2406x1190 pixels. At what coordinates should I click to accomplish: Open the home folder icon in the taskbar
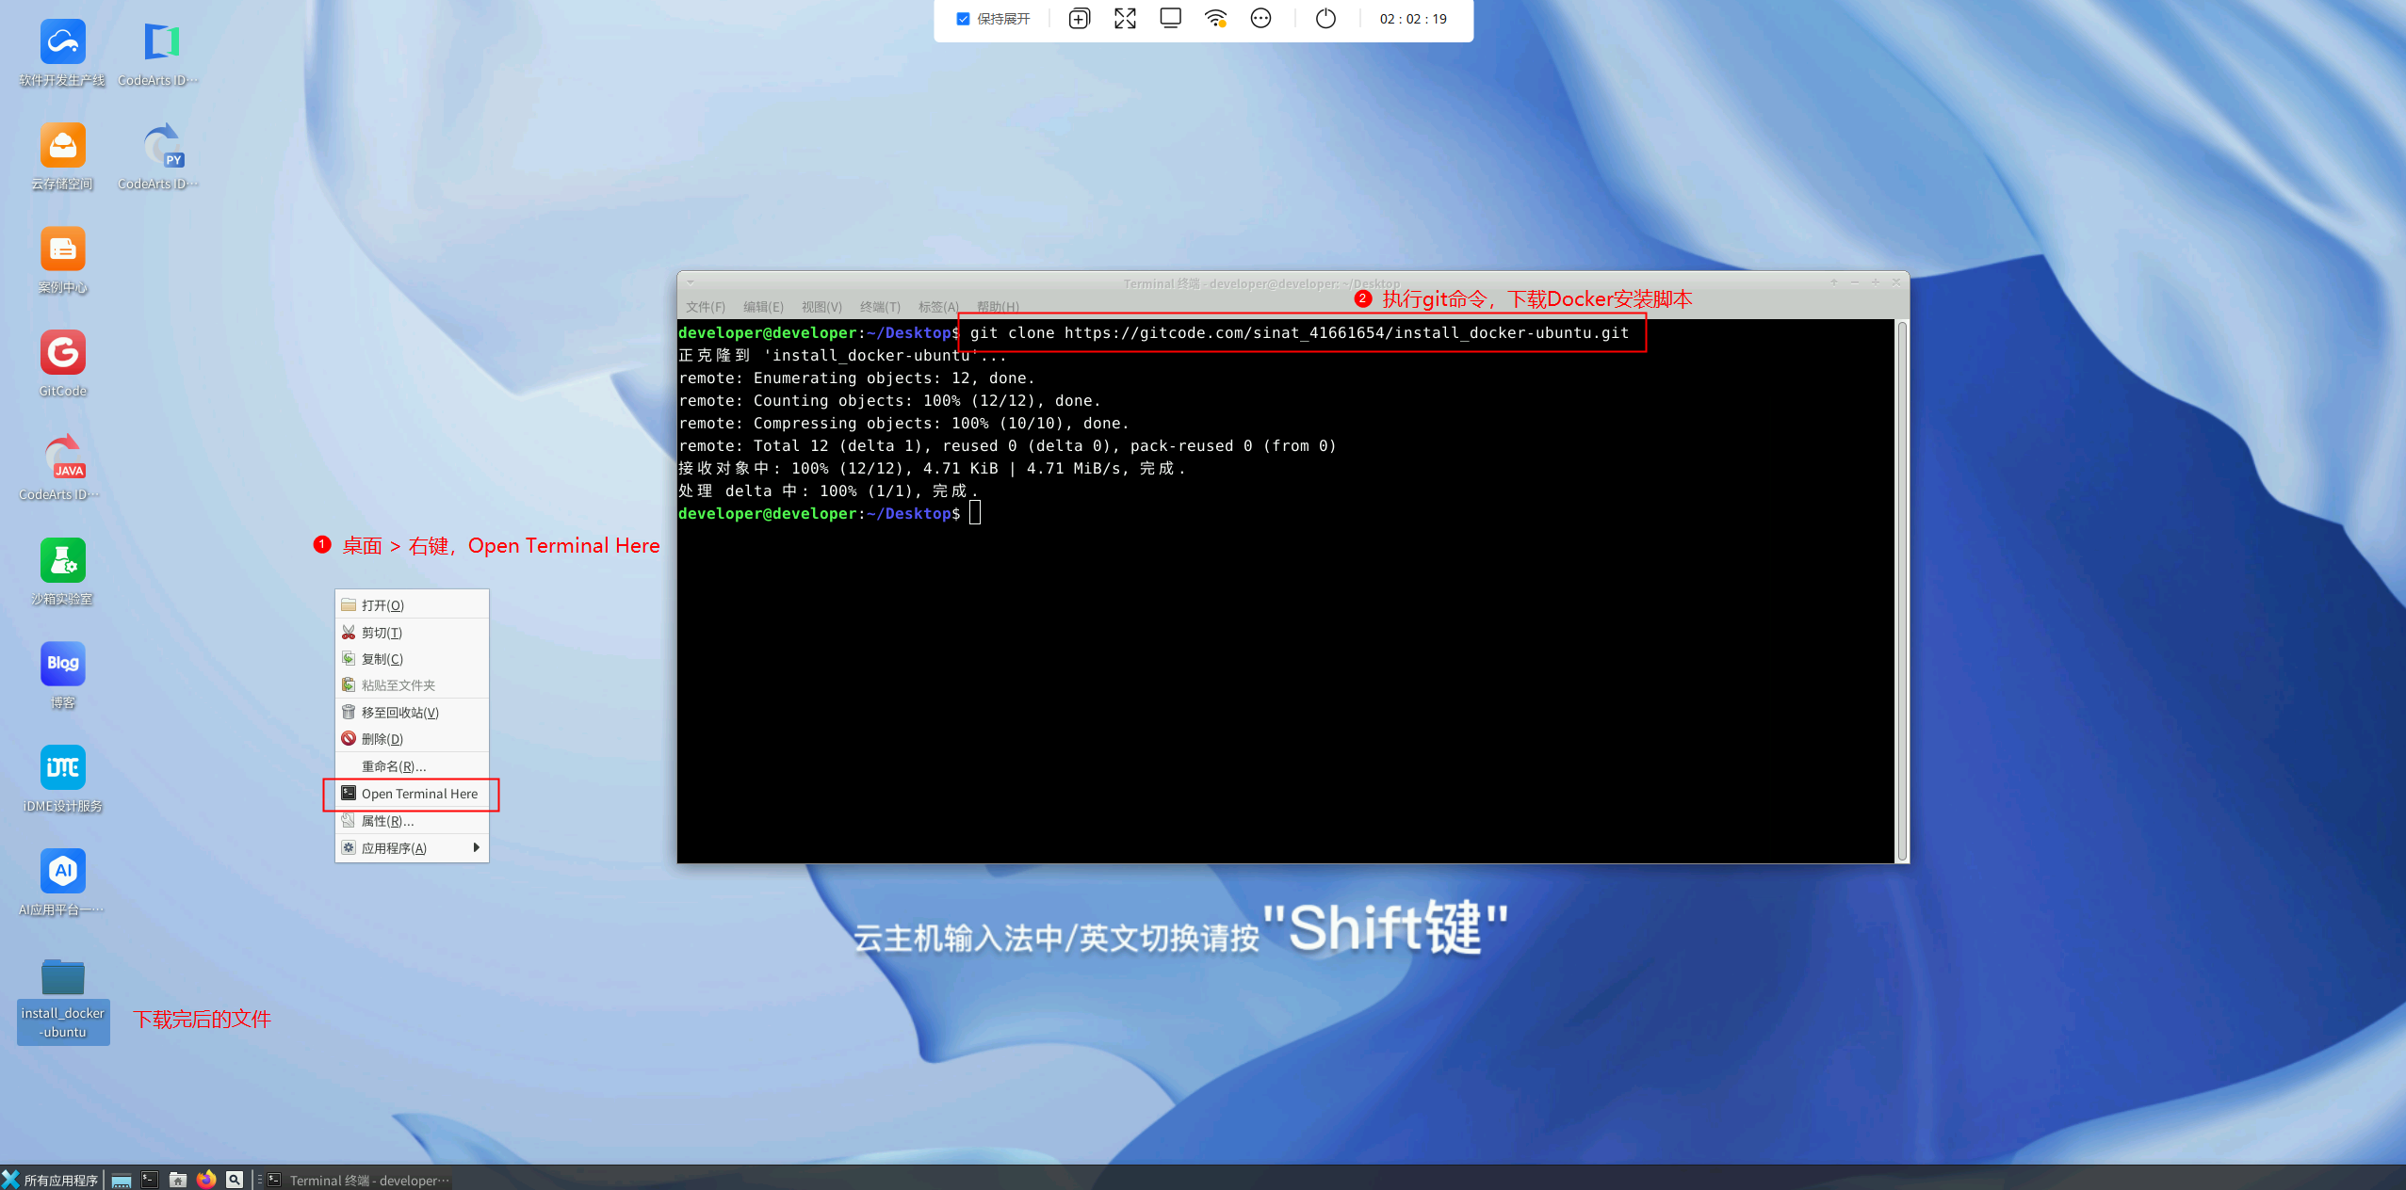178,1179
